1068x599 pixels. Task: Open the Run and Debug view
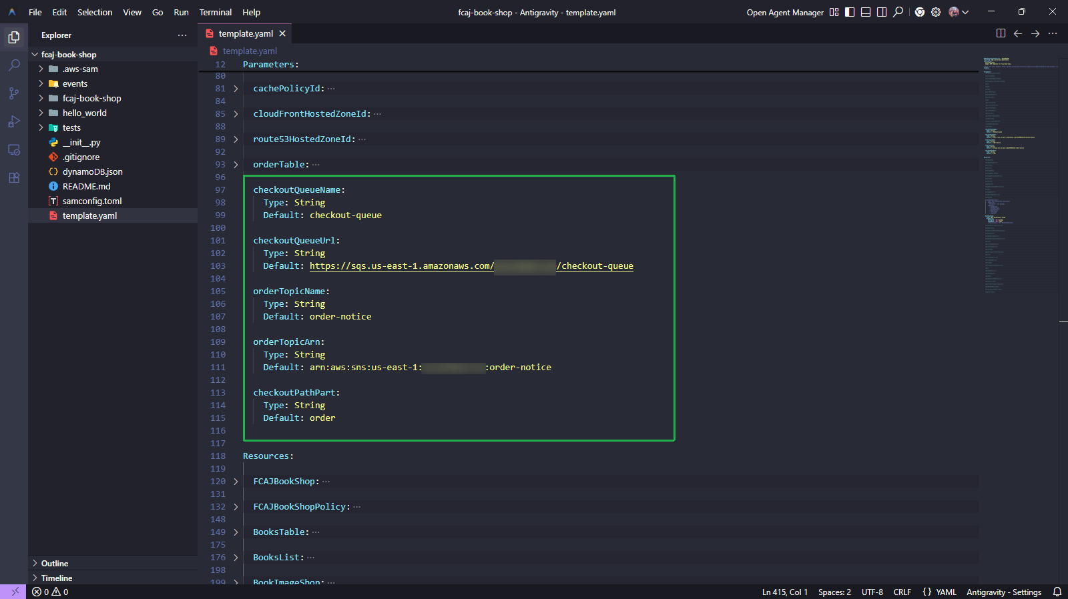click(x=14, y=121)
